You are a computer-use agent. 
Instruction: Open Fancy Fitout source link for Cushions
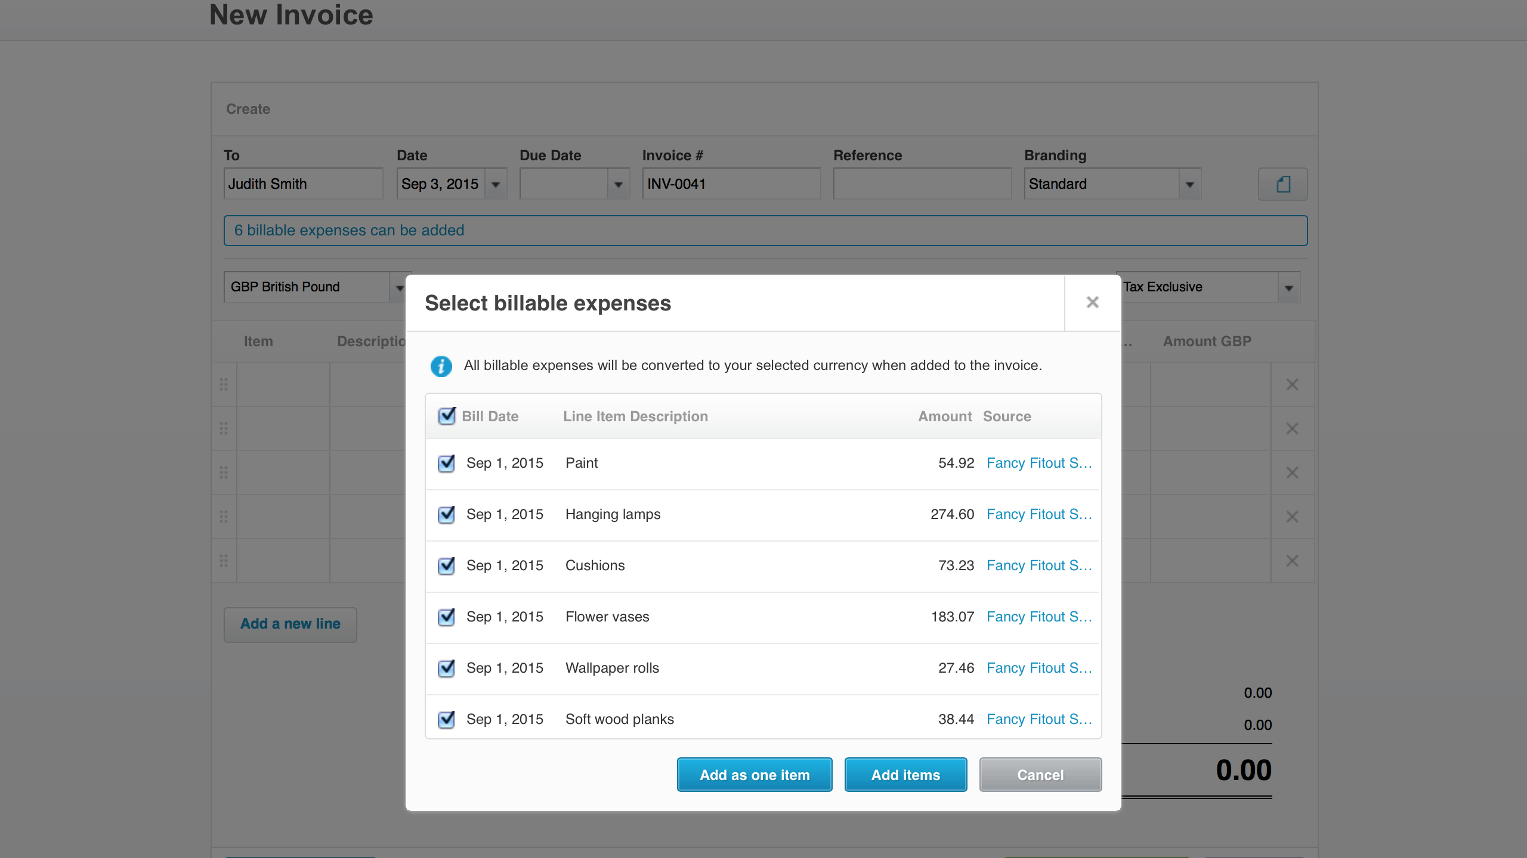click(1038, 565)
